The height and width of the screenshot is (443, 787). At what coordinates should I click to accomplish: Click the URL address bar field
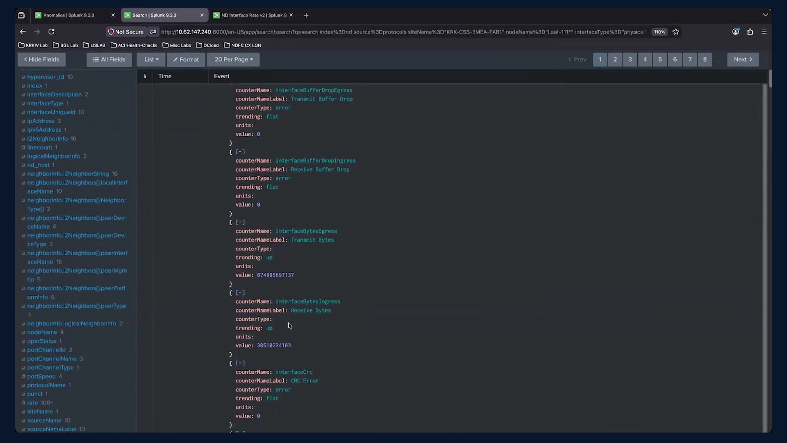pos(403,32)
